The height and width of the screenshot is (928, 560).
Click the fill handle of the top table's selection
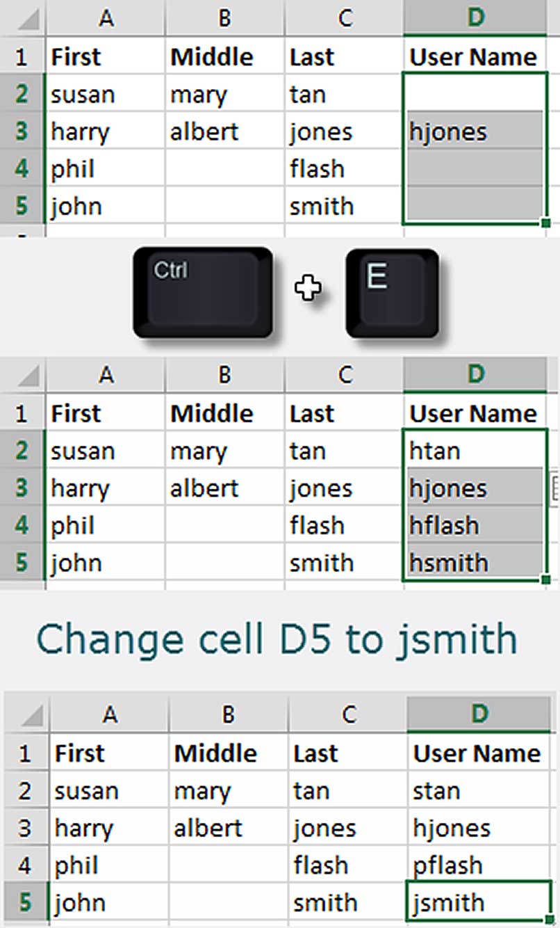click(x=545, y=223)
